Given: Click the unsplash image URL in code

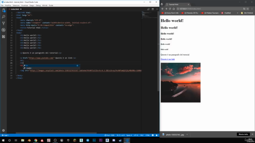Looking at the screenshot, I should (86, 71).
